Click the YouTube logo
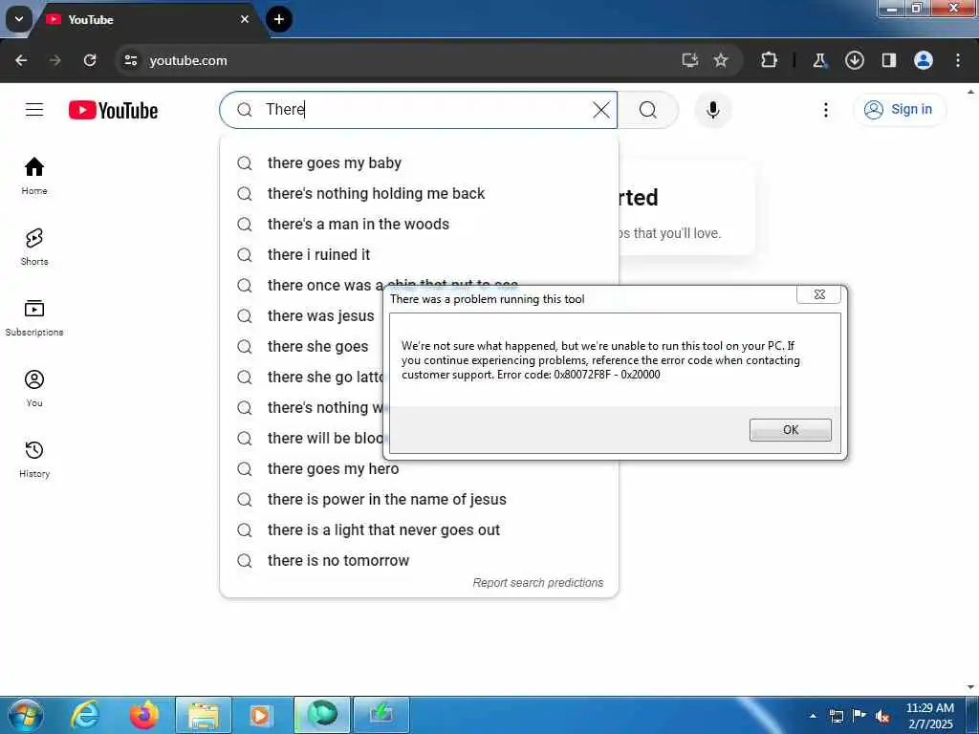The image size is (979, 734). click(x=113, y=111)
